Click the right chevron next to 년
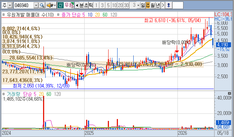The image size is (234, 137). 163,6
